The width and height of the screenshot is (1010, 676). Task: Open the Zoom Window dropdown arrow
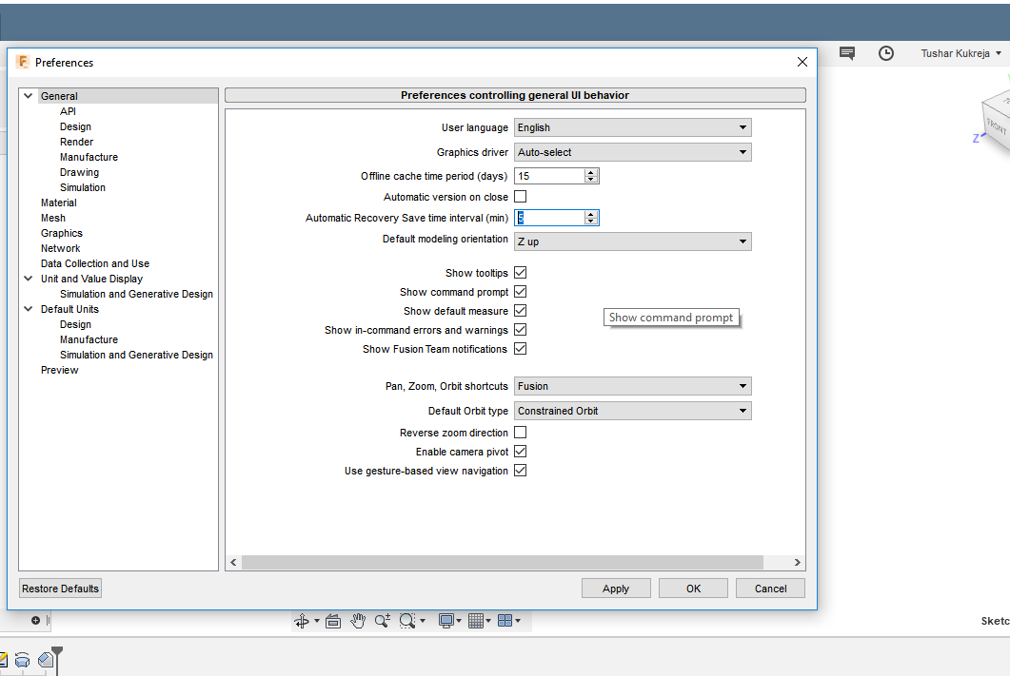point(423,621)
